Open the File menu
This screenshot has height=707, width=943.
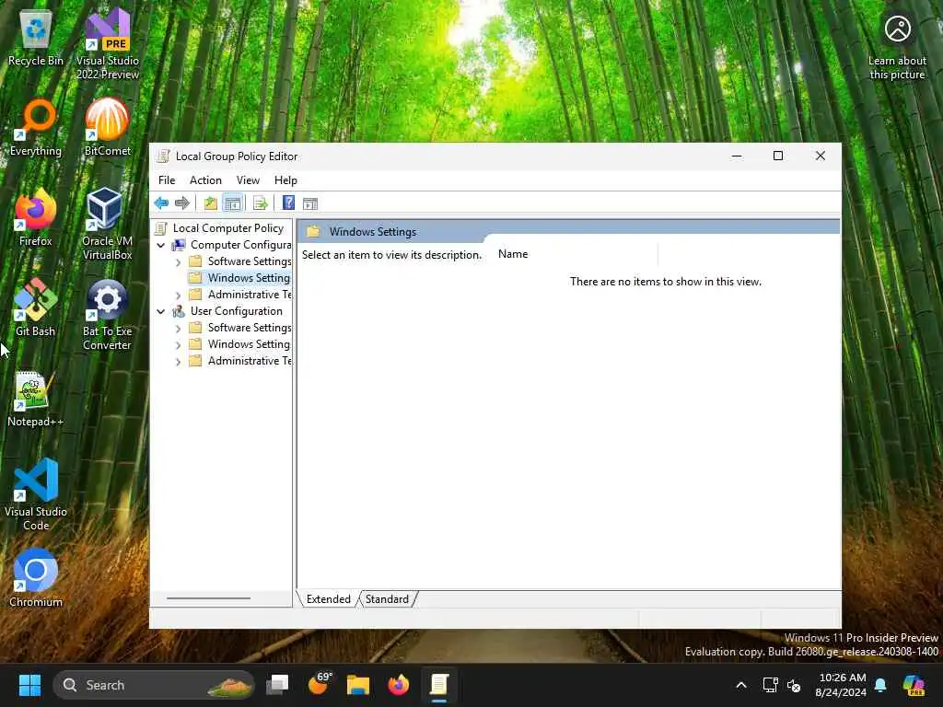(167, 180)
